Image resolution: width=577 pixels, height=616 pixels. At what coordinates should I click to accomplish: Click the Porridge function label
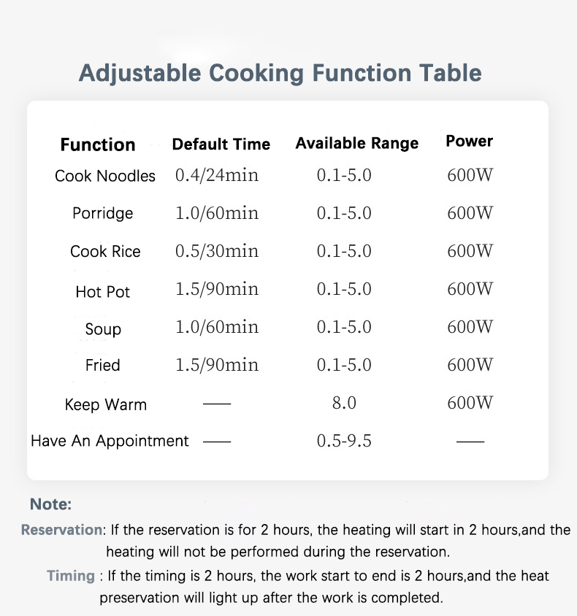(103, 213)
